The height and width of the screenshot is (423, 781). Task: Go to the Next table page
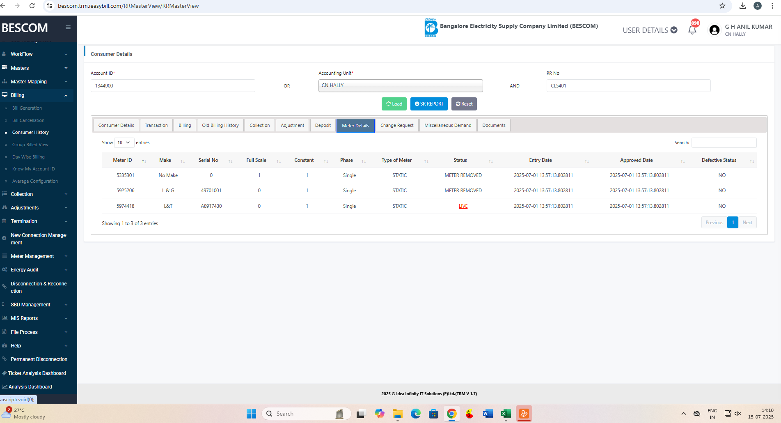(x=747, y=223)
